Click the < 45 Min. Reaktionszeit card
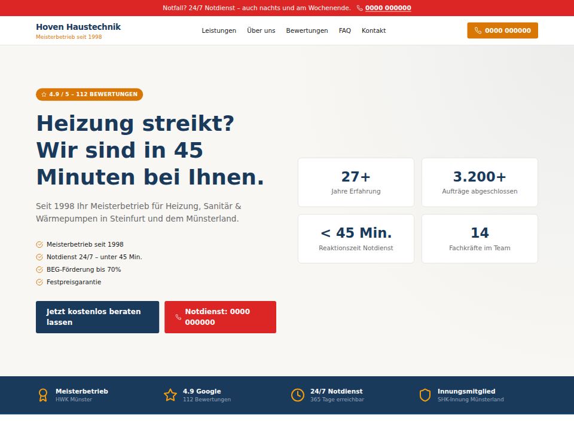Image resolution: width=574 pixels, height=430 pixels. [356, 239]
